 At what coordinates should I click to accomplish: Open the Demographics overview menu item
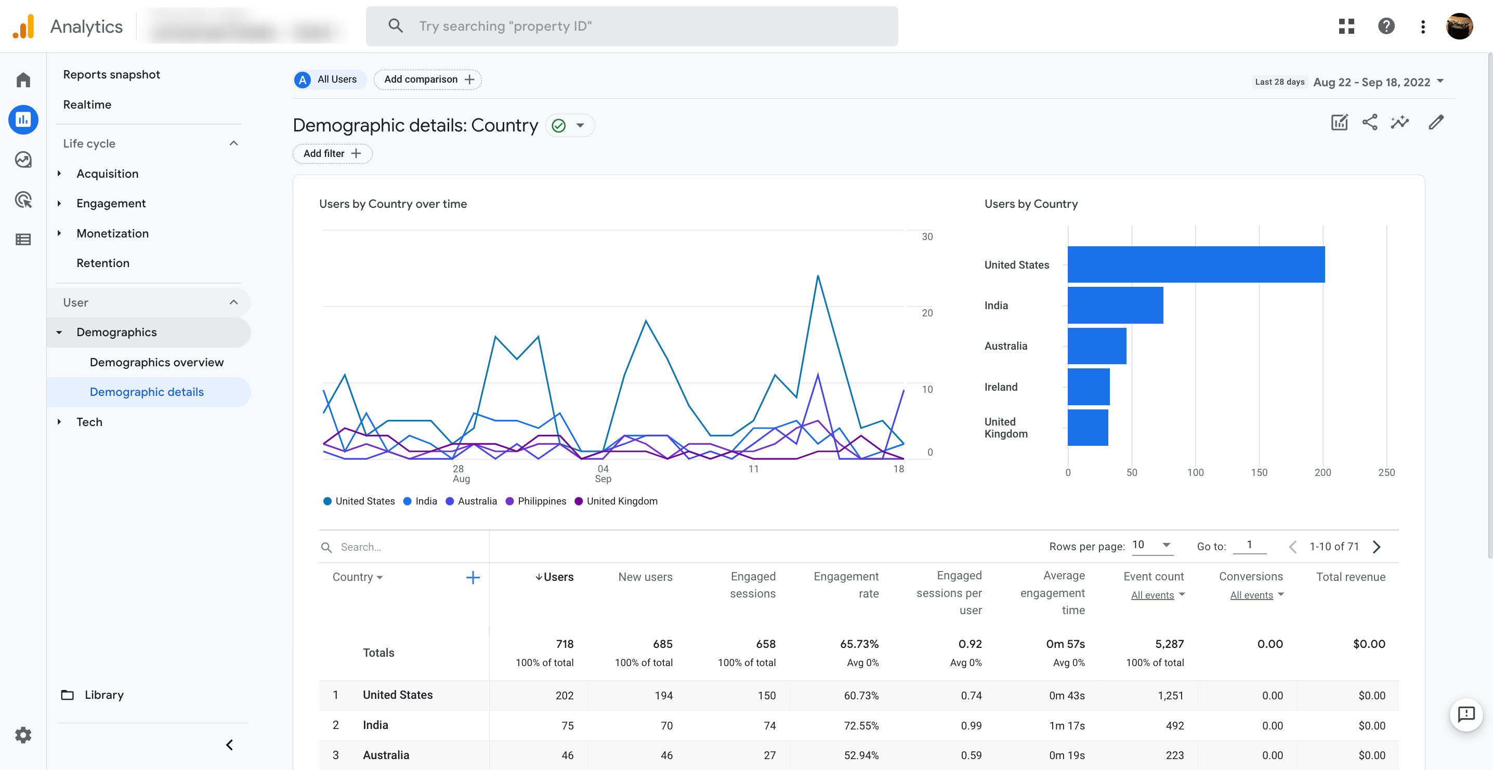tap(156, 362)
